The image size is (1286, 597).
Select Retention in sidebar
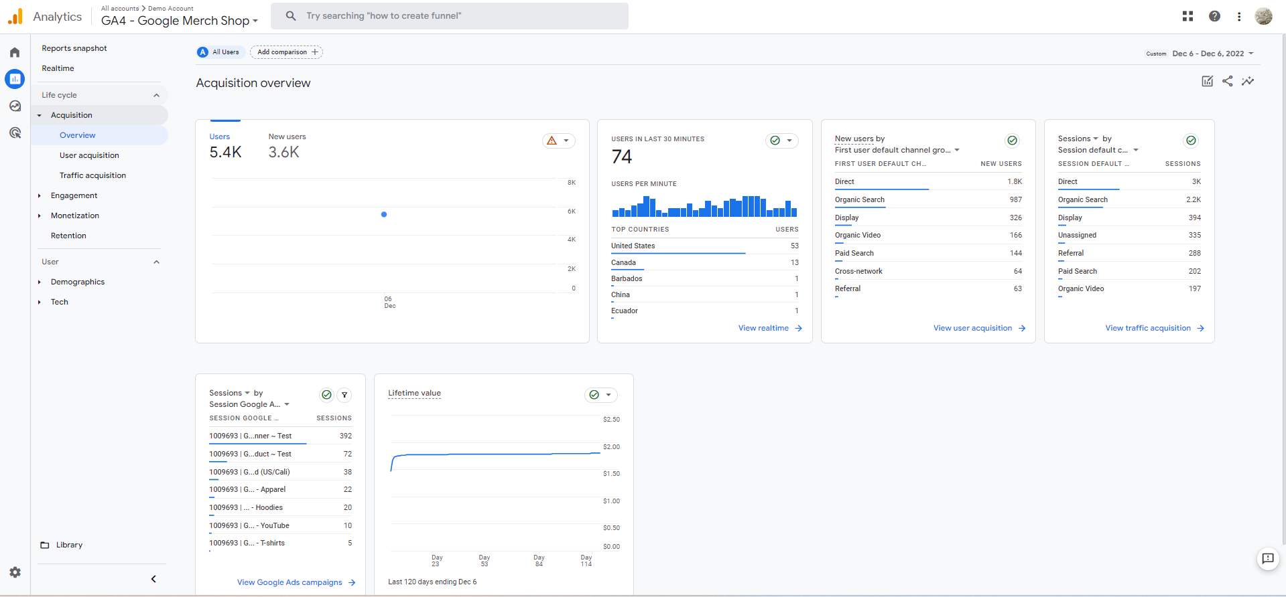click(x=68, y=236)
